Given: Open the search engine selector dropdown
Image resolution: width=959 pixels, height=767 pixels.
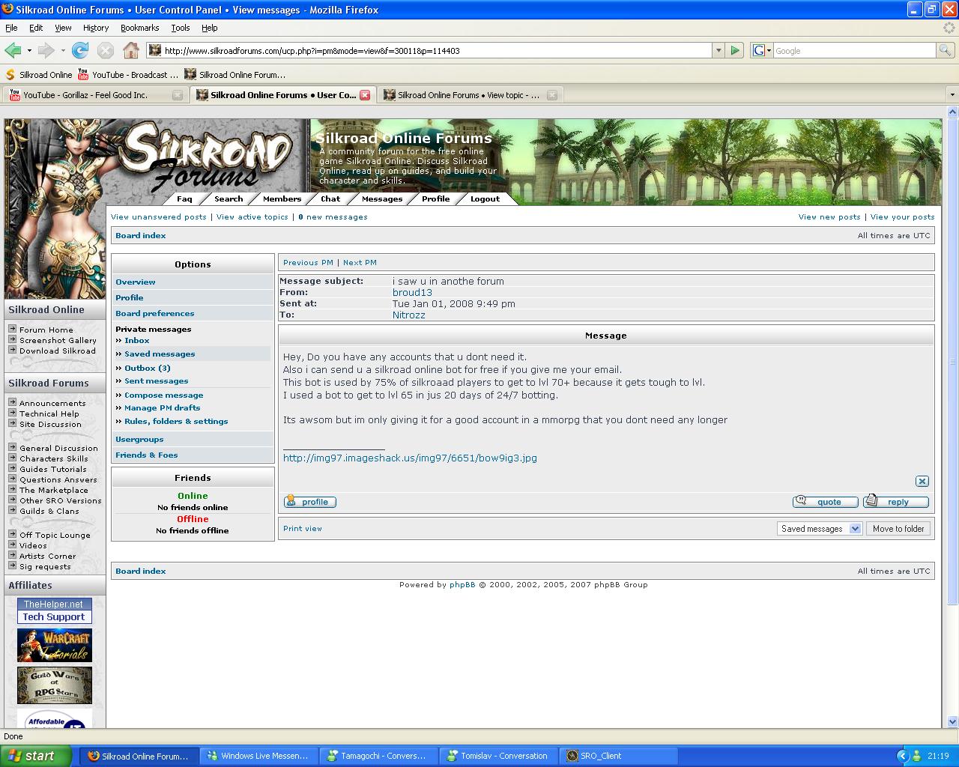Looking at the screenshot, I should click(x=761, y=50).
